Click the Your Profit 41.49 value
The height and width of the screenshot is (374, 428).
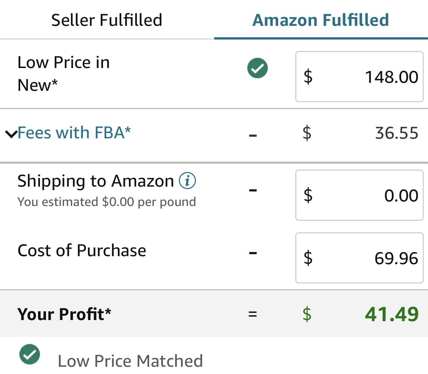click(392, 314)
